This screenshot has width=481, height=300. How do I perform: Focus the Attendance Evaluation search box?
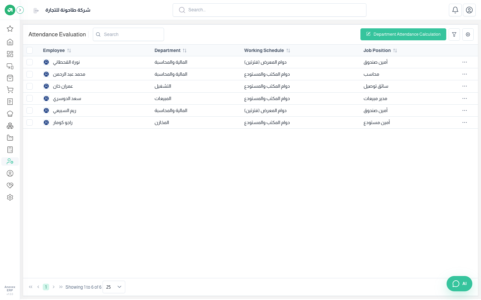point(128,34)
